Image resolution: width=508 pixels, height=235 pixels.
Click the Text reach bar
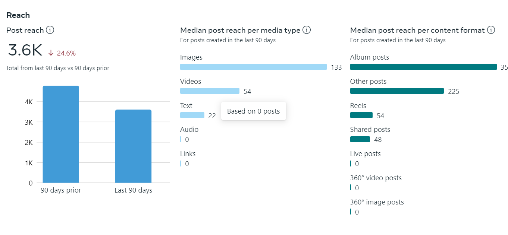(x=192, y=115)
